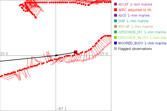This screenshot has width=167, height=111.
Task: Click the blue MOORED_BUOY legend swatch
Action: click(x=116, y=43)
